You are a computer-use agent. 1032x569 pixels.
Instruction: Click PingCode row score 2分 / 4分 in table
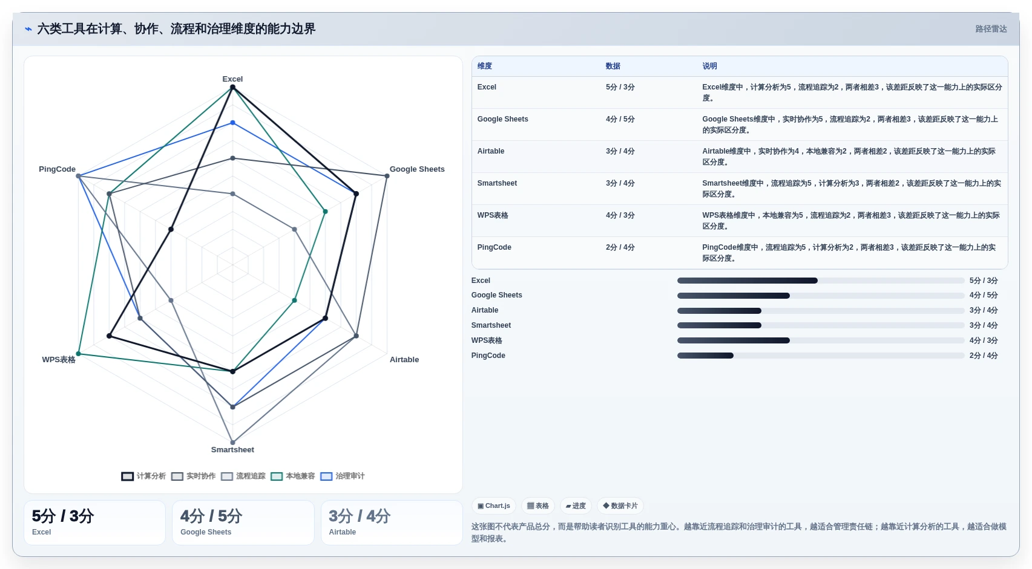click(620, 247)
